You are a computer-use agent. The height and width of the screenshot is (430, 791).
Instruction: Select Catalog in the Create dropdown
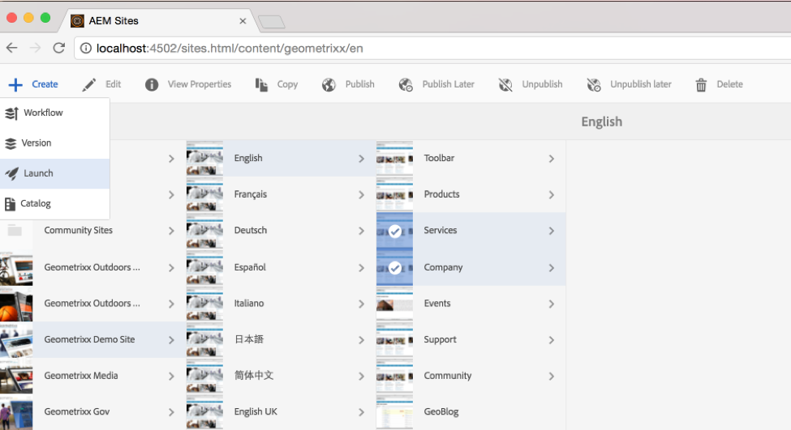pyautogui.click(x=36, y=203)
